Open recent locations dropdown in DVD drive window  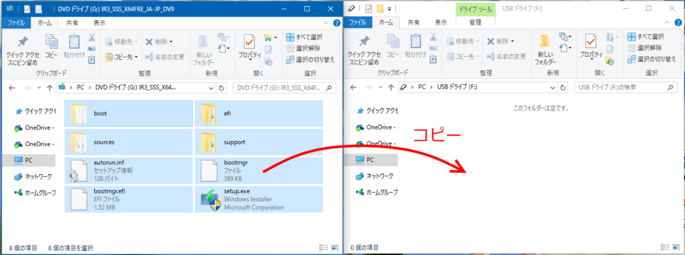coord(39,87)
